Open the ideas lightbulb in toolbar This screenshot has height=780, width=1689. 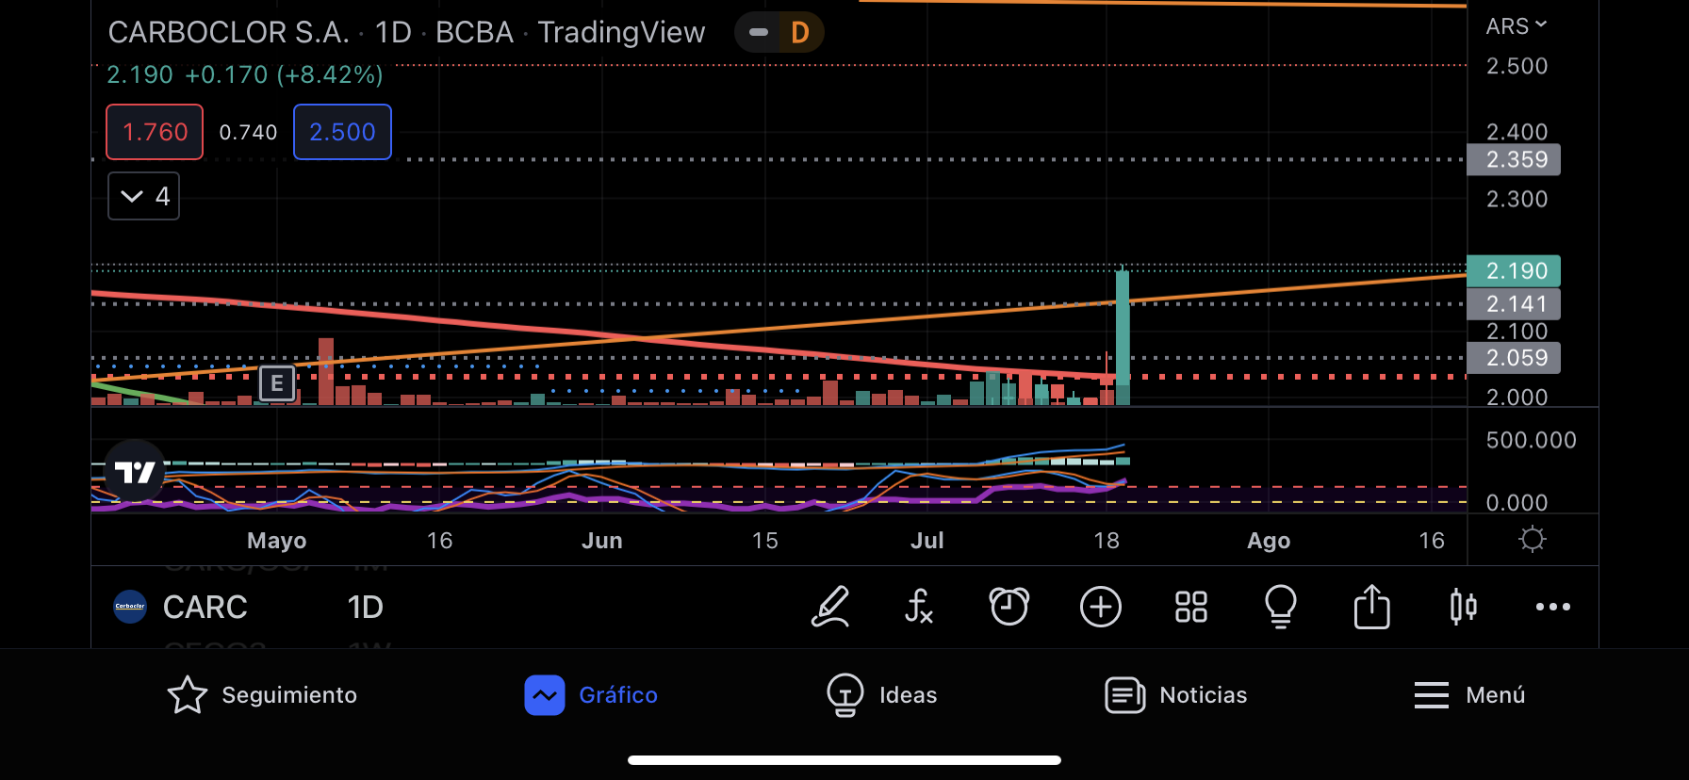[1281, 607]
